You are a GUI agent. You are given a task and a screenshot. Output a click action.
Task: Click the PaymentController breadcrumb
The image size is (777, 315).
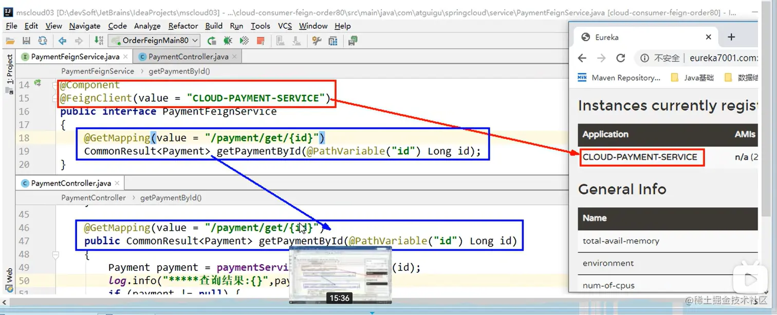coord(94,198)
